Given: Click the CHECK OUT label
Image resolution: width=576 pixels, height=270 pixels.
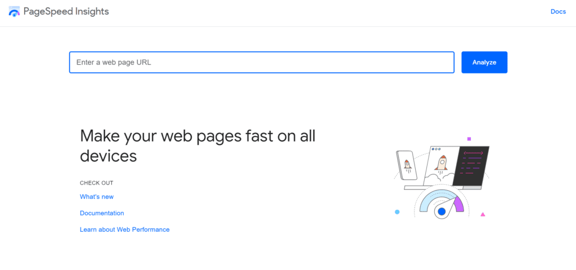Looking at the screenshot, I should point(97,183).
